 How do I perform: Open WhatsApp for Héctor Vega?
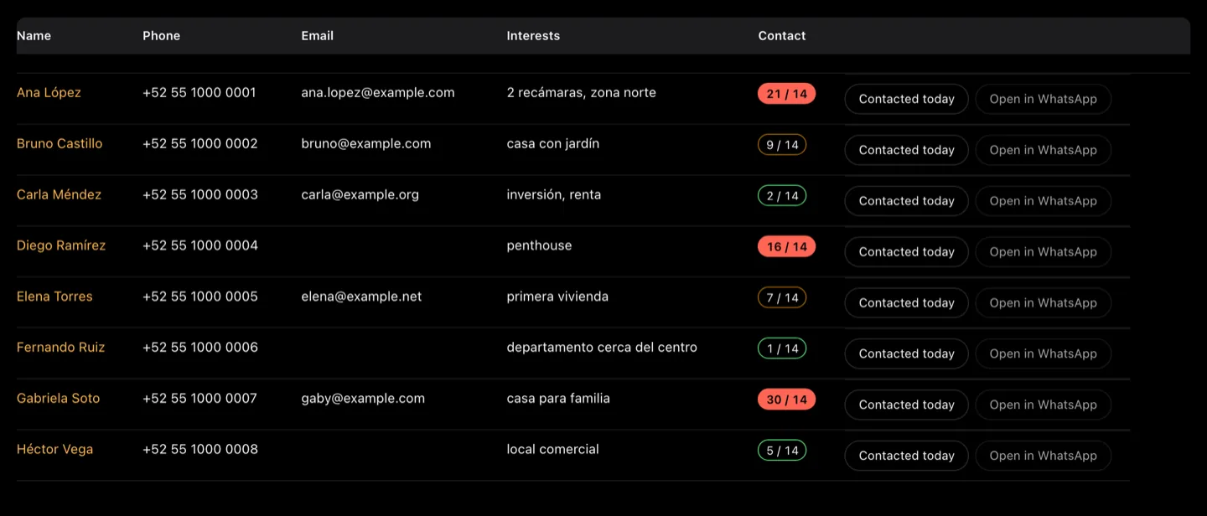coord(1043,456)
